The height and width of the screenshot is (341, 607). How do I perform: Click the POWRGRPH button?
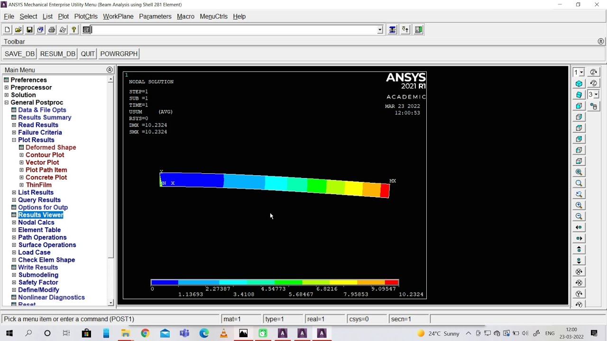click(119, 54)
